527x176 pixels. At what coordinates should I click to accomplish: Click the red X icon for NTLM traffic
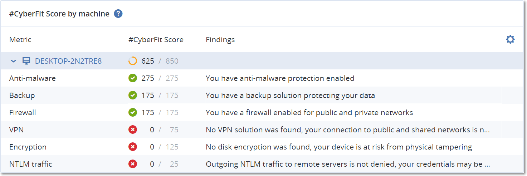(x=133, y=164)
